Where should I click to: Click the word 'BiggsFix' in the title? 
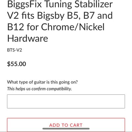point(24,4)
